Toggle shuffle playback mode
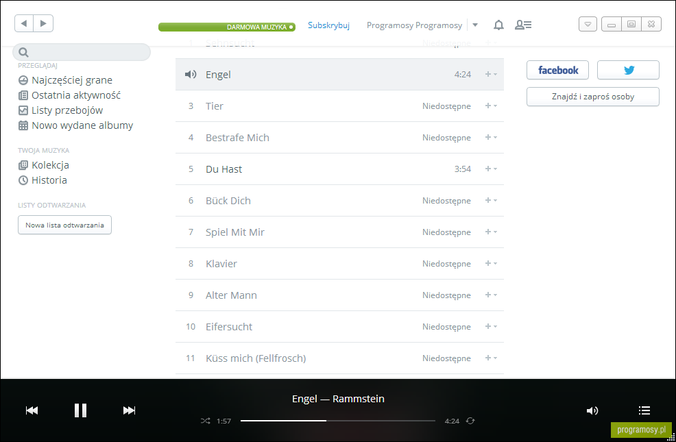This screenshot has width=676, height=442. point(205,421)
